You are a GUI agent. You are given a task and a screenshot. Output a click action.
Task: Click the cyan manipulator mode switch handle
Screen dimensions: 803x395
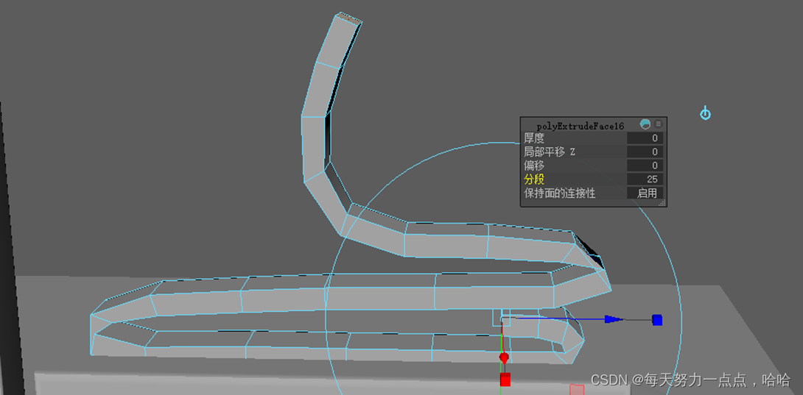[705, 113]
